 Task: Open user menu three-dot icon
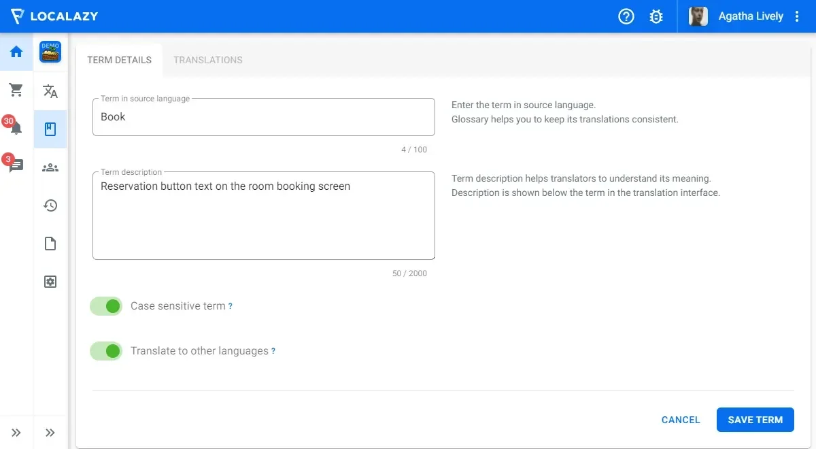(798, 16)
